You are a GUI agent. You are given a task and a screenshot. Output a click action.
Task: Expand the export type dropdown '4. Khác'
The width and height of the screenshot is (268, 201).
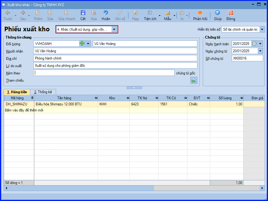pyautogui.click(x=114, y=29)
